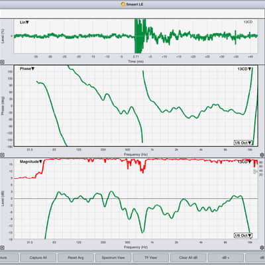Click the coherence threshold marker beside magnitude plot
Viewport: 265px width, 265px height.
(x=256, y=172)
